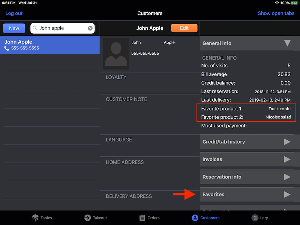
Task: Click the LANGUAGE section heading
Action: [119, 139]
